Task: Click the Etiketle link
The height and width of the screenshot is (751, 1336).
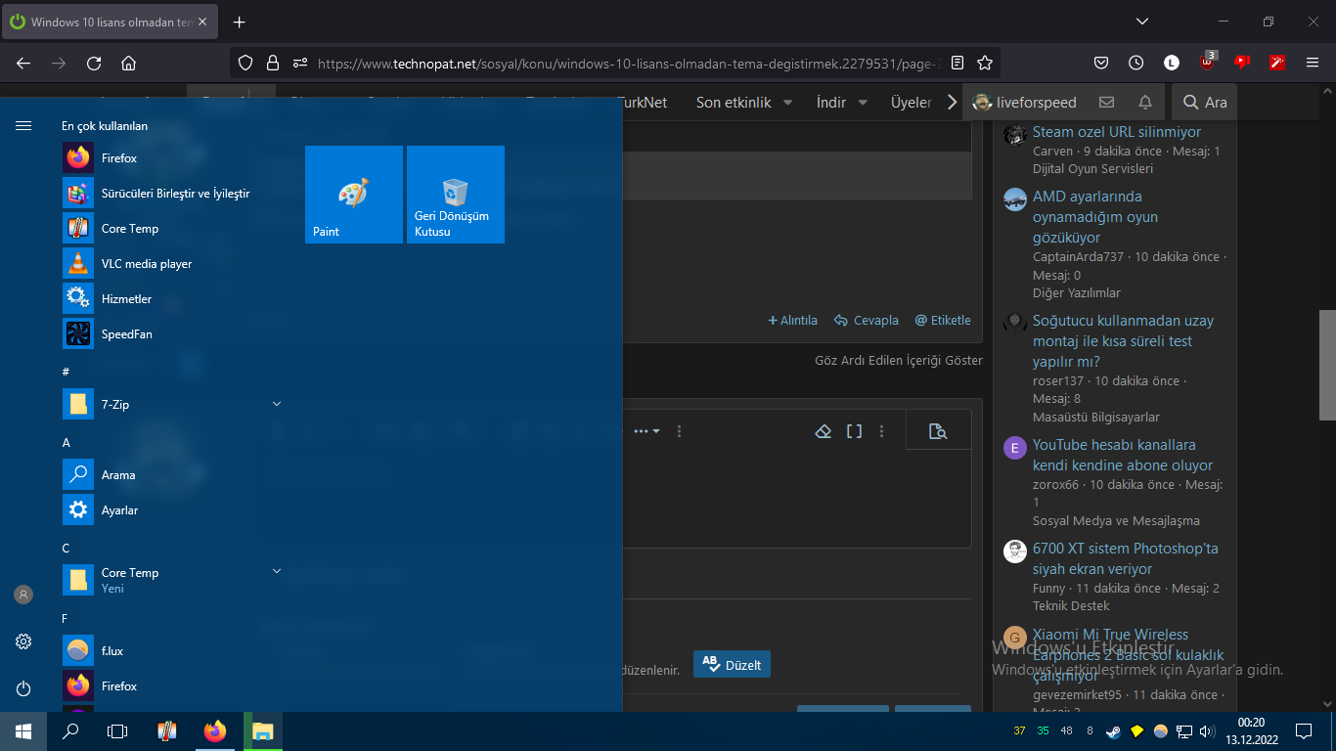Action: point(943,321)
